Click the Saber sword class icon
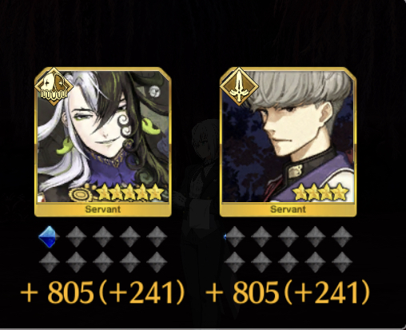Screen dimensions: 406x330 [239, 86]
